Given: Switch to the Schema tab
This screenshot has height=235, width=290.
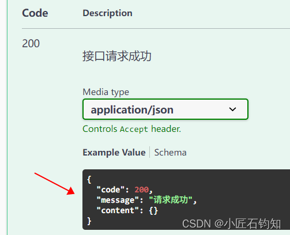Looking at the screenshot, I should click(171, 153).
